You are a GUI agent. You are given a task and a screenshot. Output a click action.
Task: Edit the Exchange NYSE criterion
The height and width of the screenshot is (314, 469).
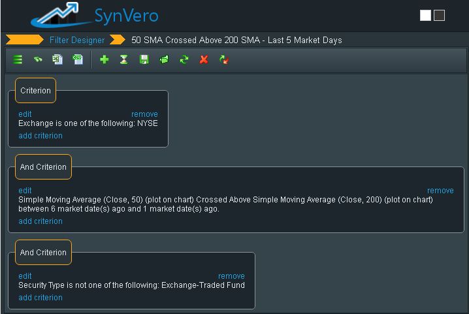(x=25, y=114)
